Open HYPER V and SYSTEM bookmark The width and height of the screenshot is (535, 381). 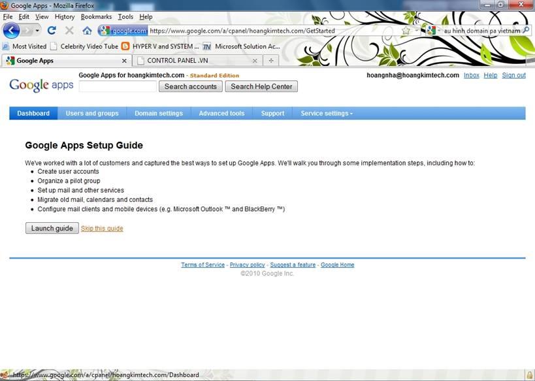160,46
